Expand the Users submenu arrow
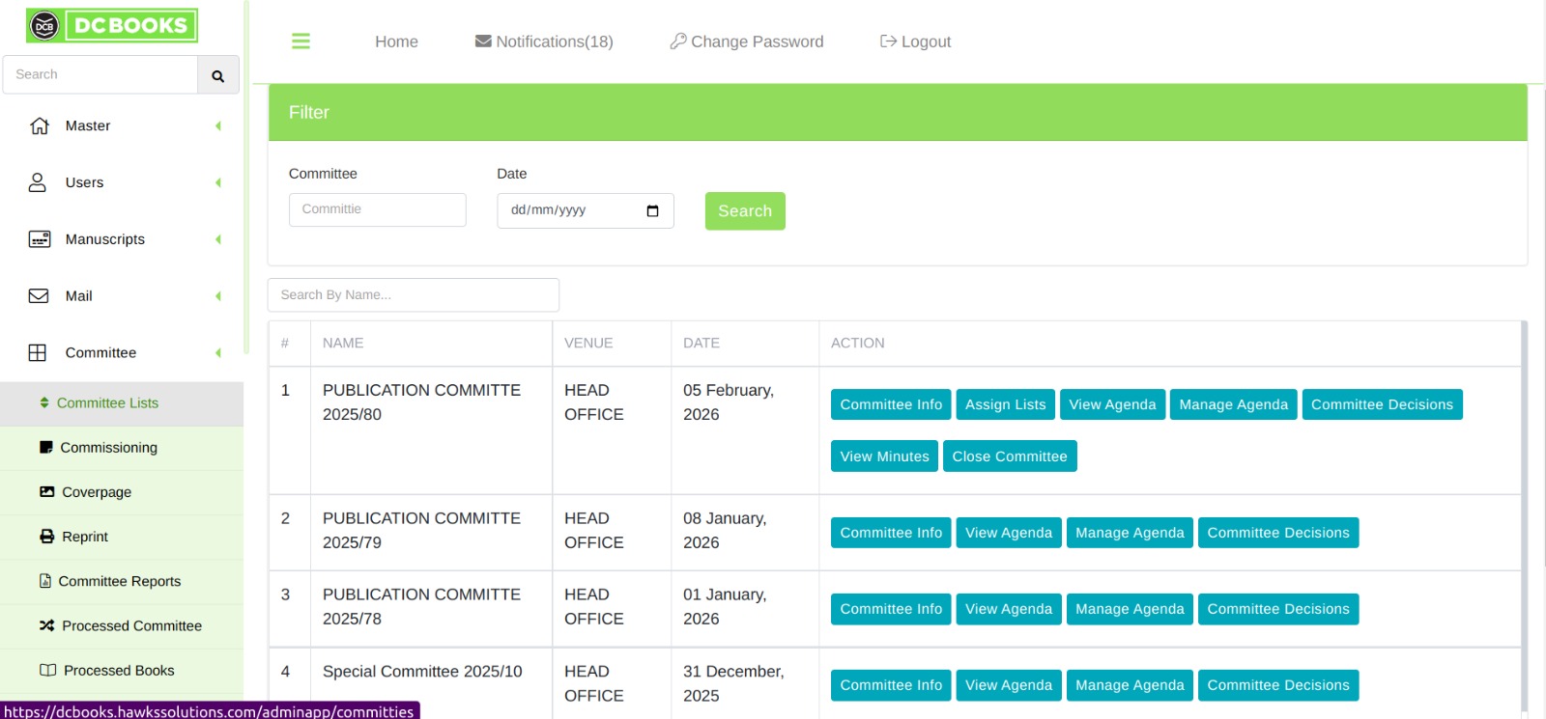The image size is (1546, 719). [x=218, y=182]
